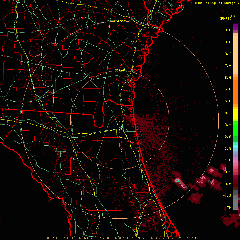Click the -0.5 scale value
Viewport: 240px width, 240px height.
tap(227, 184)
